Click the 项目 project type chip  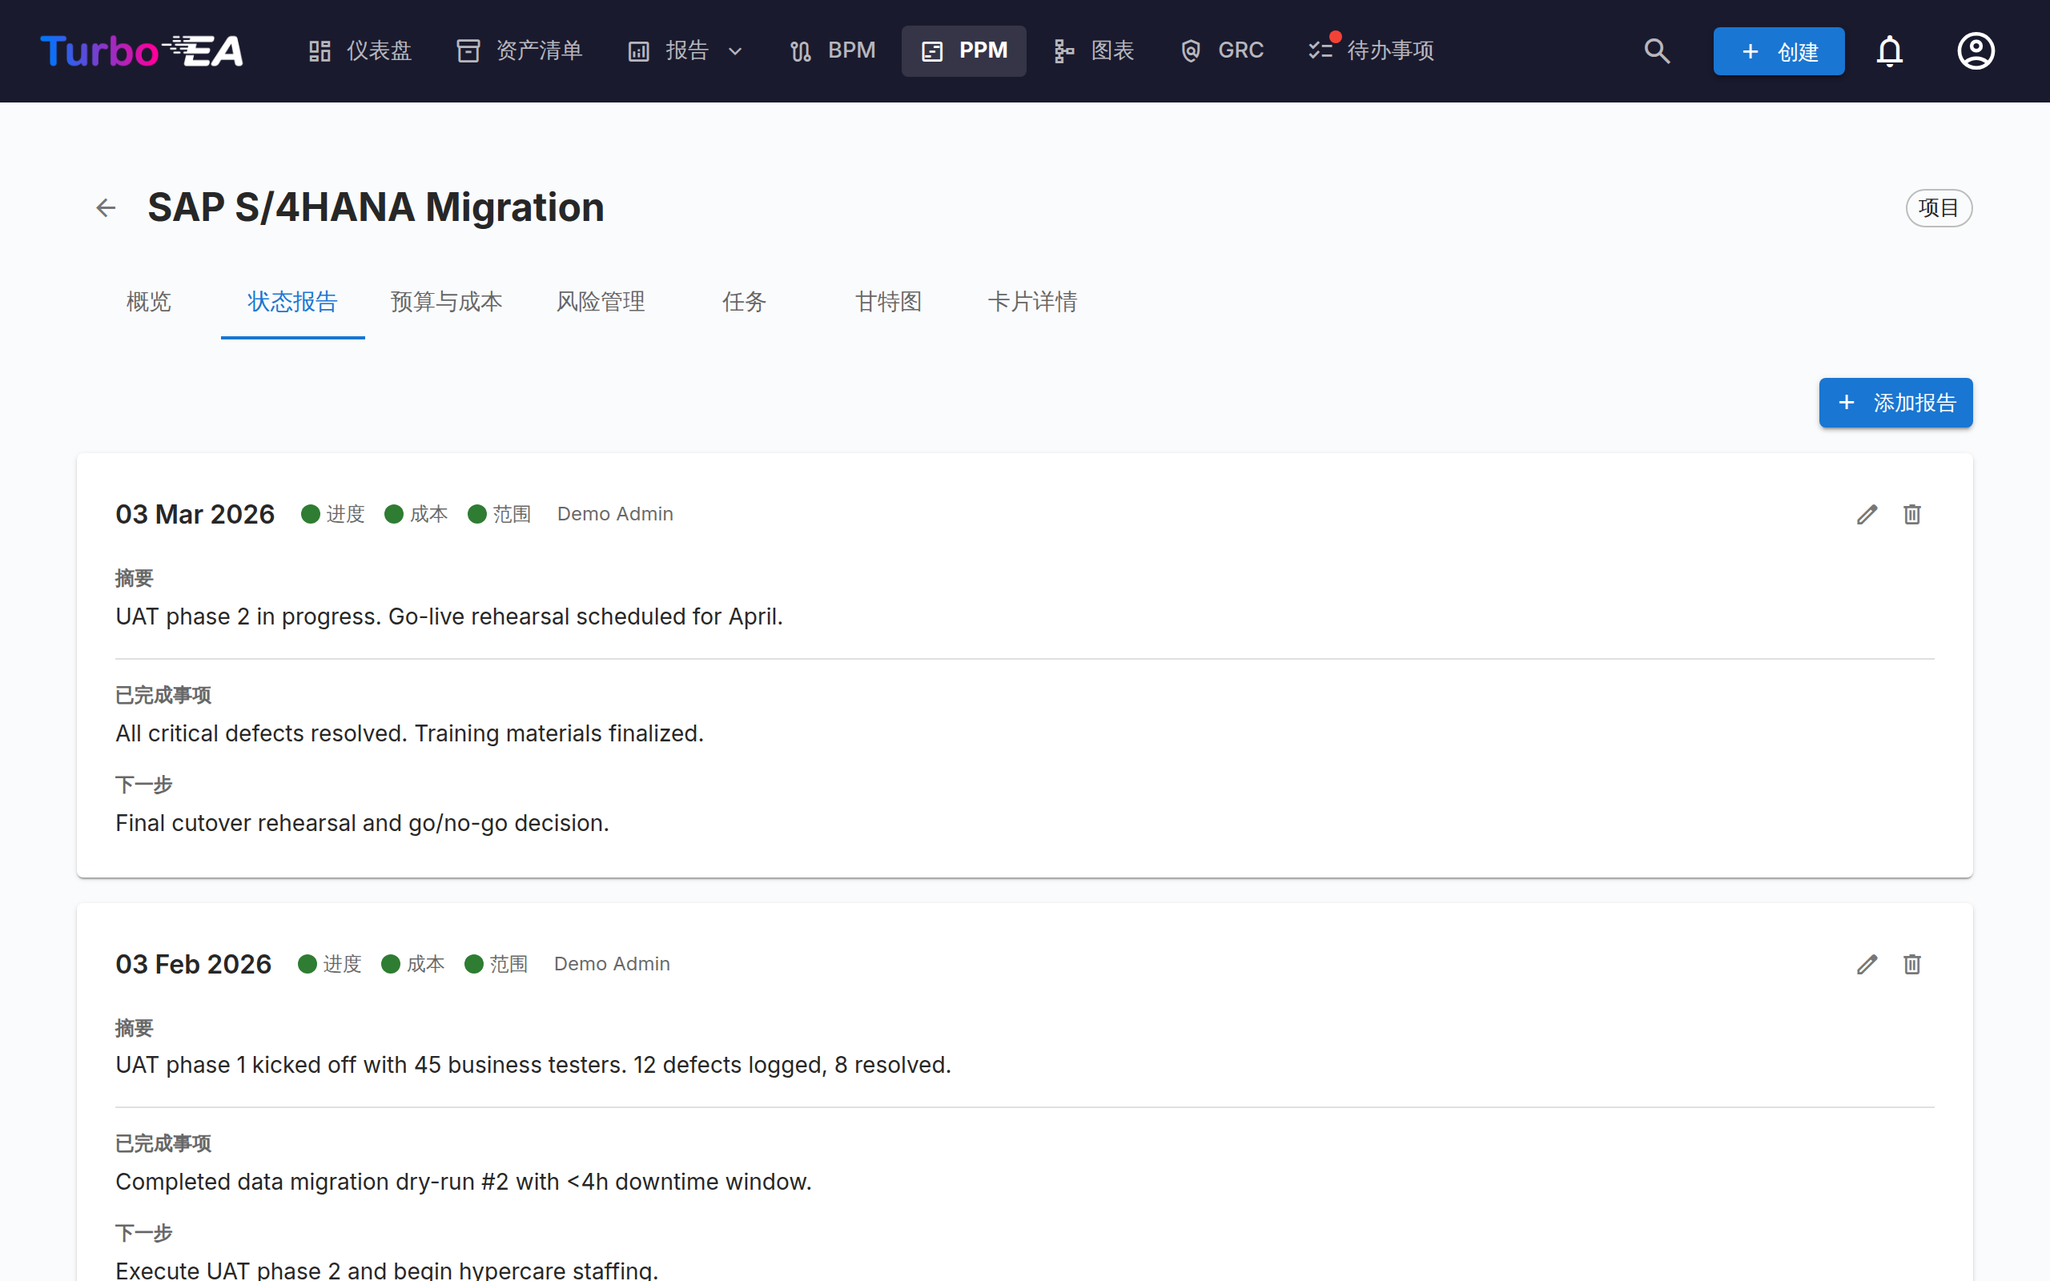click(1938, 207)
